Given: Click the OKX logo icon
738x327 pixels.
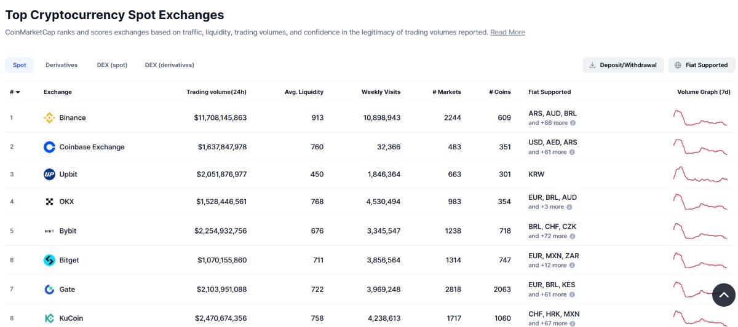Looking at the screenshot, I should tap(49, 202).
